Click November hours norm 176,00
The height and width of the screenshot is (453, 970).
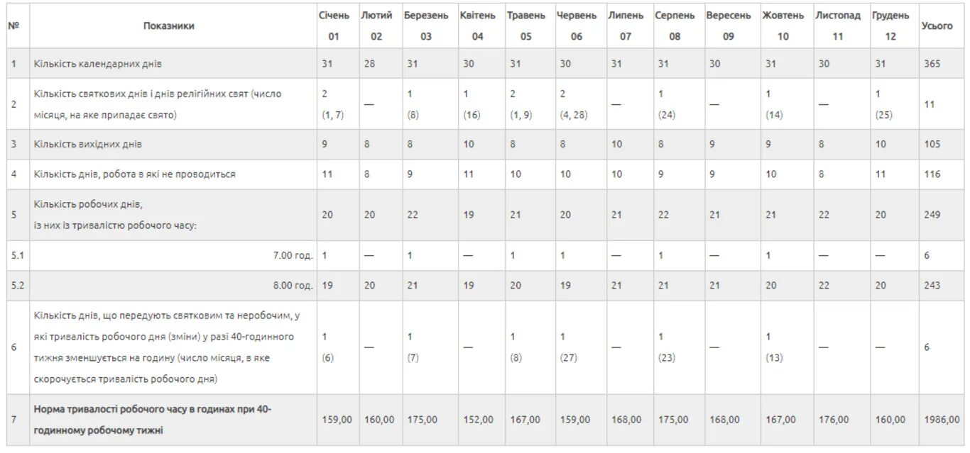point(833,420)
